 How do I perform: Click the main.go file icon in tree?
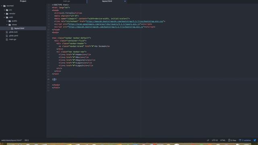click(7, 39)
